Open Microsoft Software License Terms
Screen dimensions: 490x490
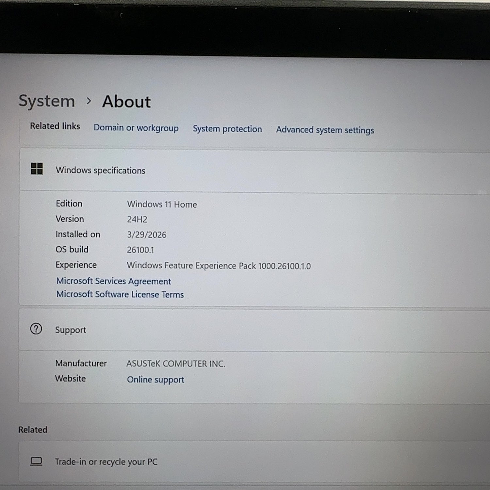click(x=120, y=294)
